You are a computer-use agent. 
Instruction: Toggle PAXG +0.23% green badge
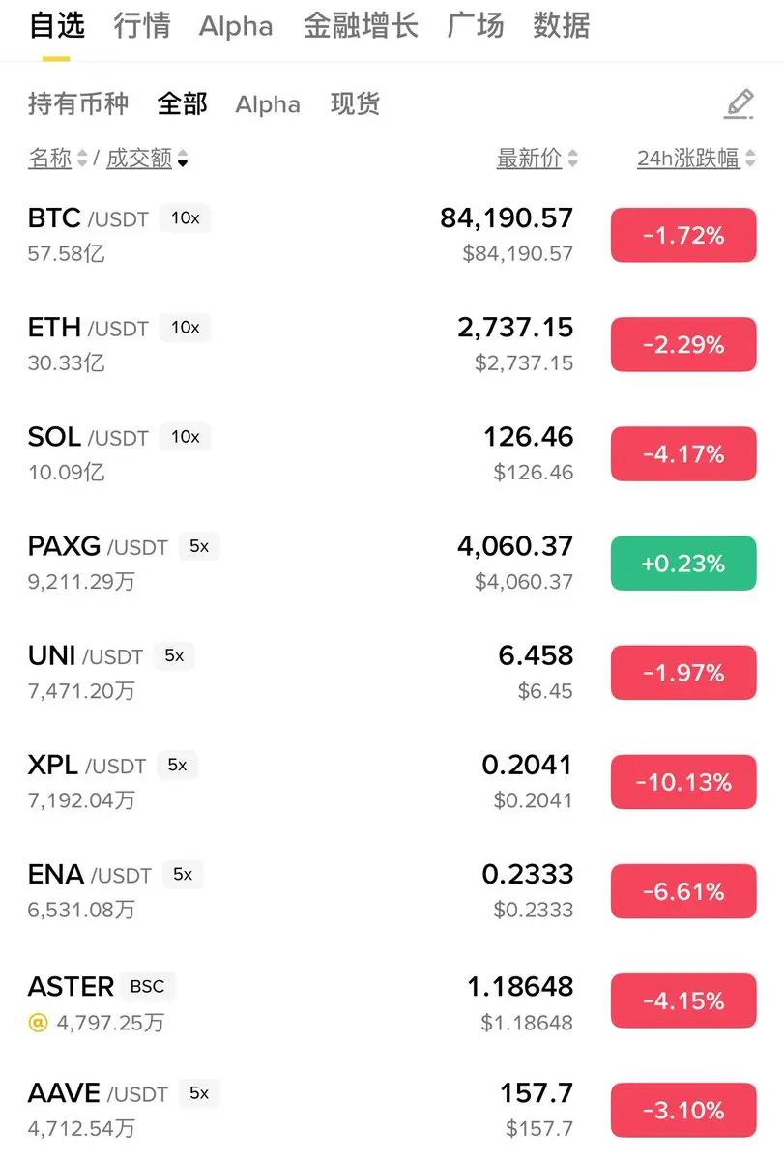click(x=682, y=563)
